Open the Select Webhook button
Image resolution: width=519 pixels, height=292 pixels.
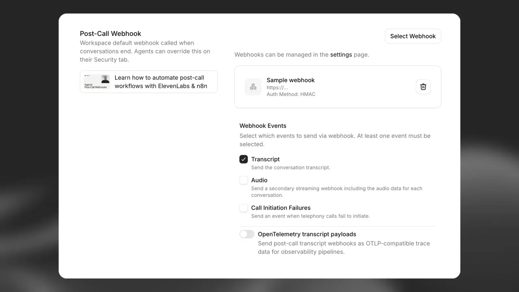pyautogui.click(x=413, y=36)
